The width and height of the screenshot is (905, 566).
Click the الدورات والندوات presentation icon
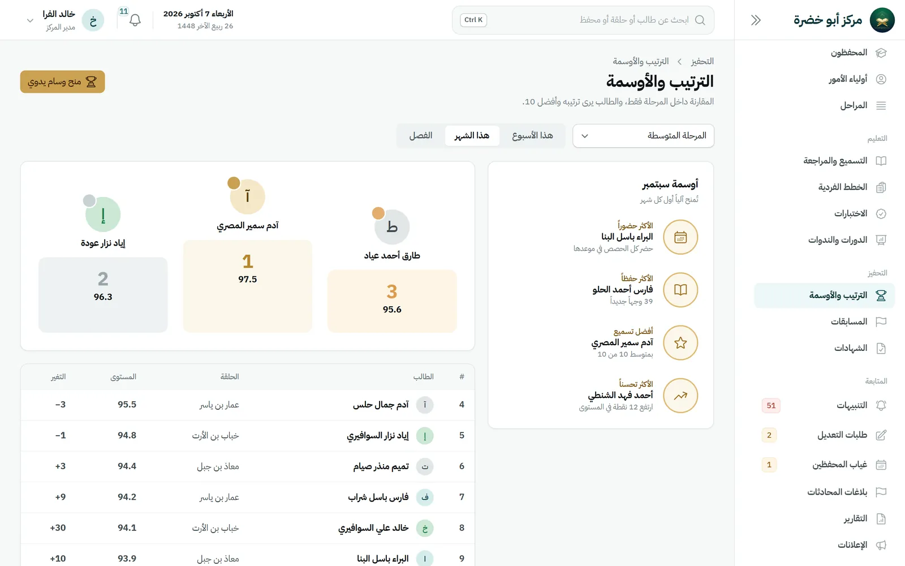[881, 240]
